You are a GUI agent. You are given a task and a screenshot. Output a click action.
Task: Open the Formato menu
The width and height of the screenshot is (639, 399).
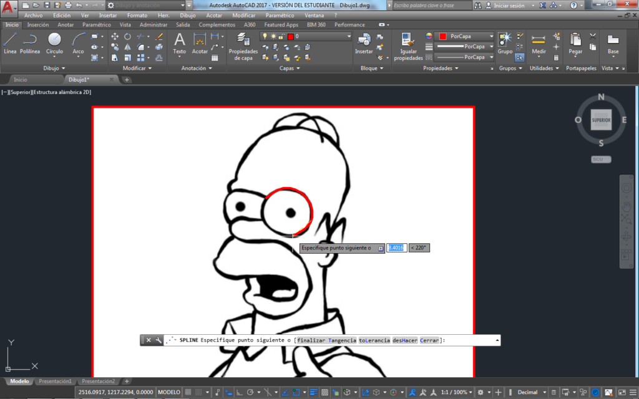pos(137,16)
